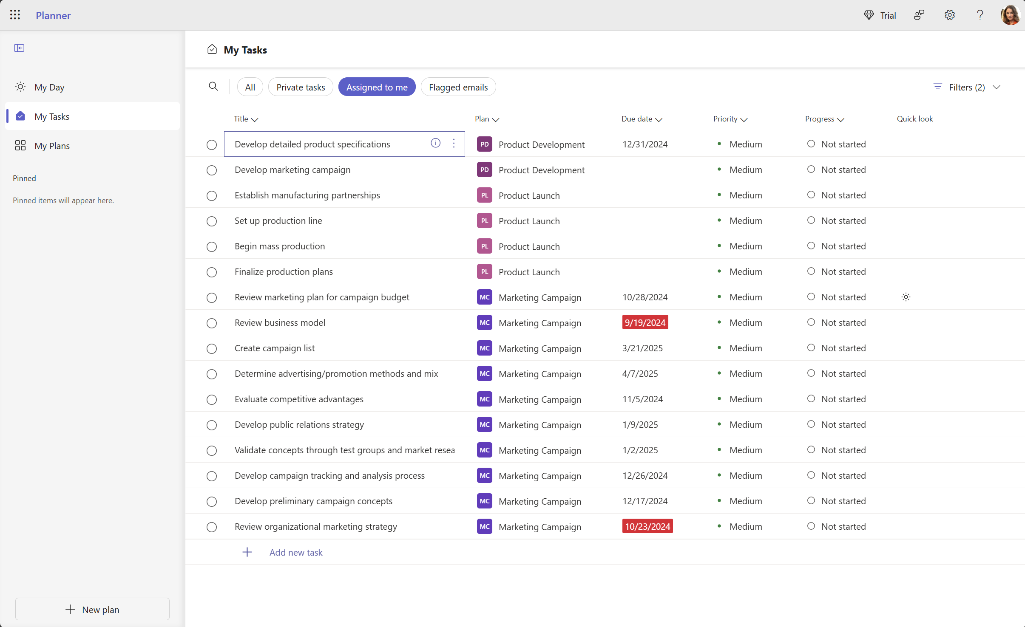This screenshot has height=627, width=1025.
Task: Click task options ellipsis for Develop detailed product specifications
Action: 454,144
